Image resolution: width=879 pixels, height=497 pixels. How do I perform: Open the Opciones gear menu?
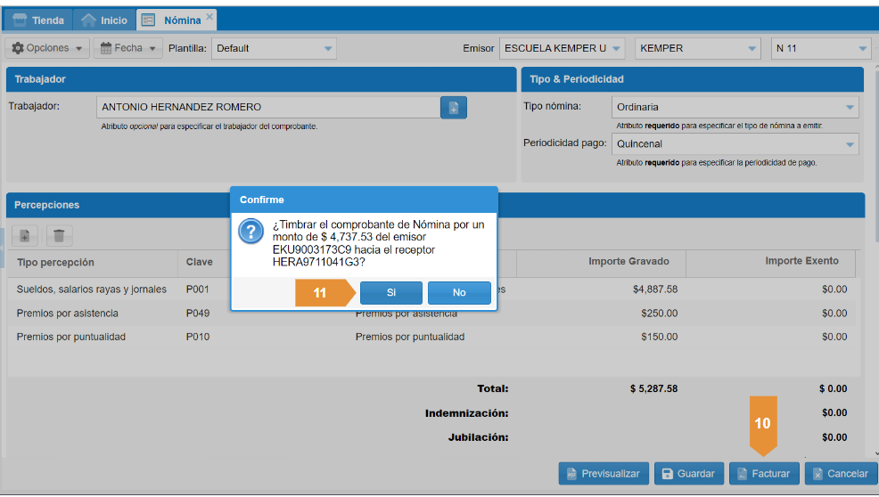pos(48,48)
